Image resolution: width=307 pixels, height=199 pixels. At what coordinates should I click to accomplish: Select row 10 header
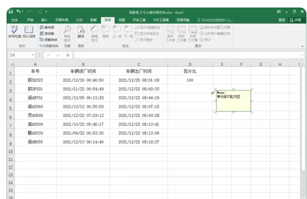[x=11, y=151]
